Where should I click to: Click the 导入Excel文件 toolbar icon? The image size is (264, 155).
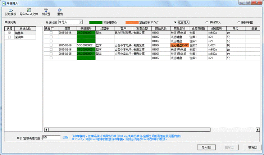[28, 10]
